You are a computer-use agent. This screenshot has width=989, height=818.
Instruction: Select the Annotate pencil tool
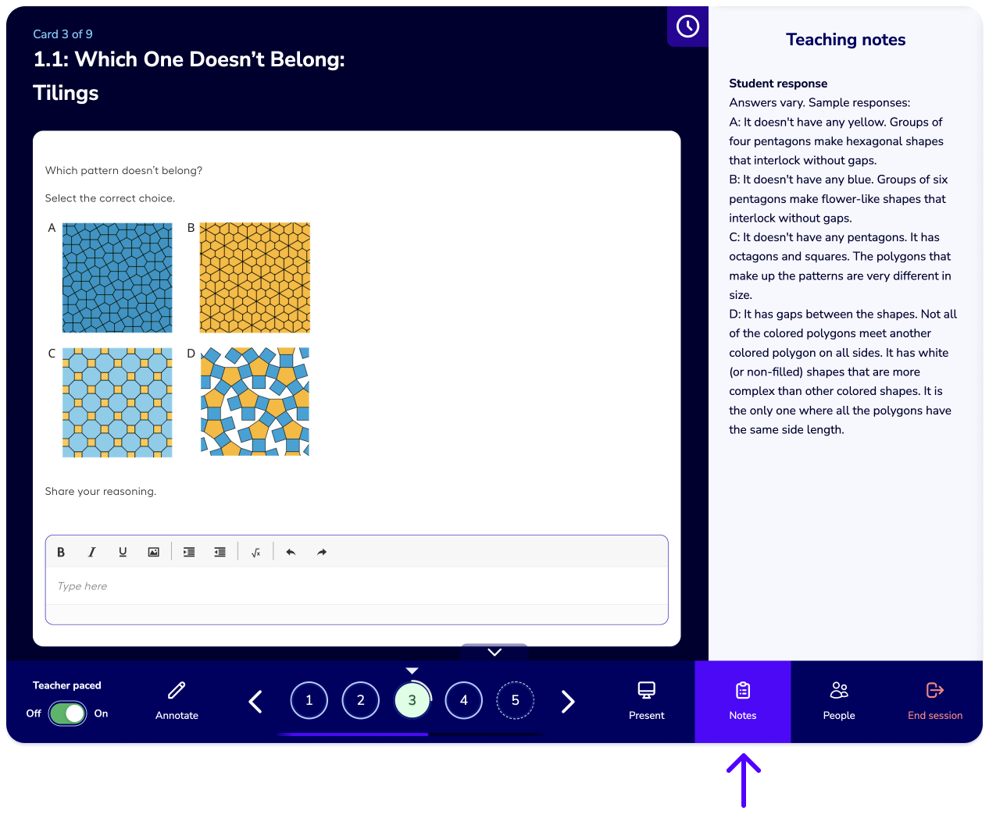click(x=177, y=701)
